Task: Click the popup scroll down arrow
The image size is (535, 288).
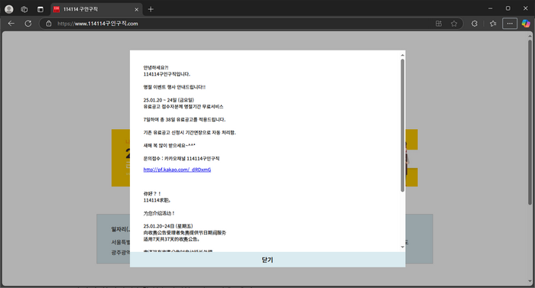Action: click(x=403, y=247)
